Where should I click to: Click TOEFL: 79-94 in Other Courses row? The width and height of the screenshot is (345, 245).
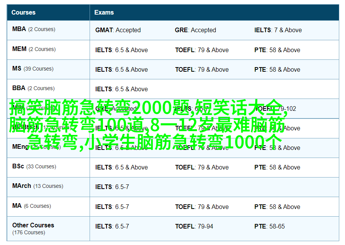click(194, 227)
